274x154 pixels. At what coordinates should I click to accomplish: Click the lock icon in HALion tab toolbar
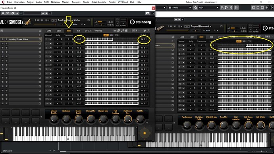point(126,31)
